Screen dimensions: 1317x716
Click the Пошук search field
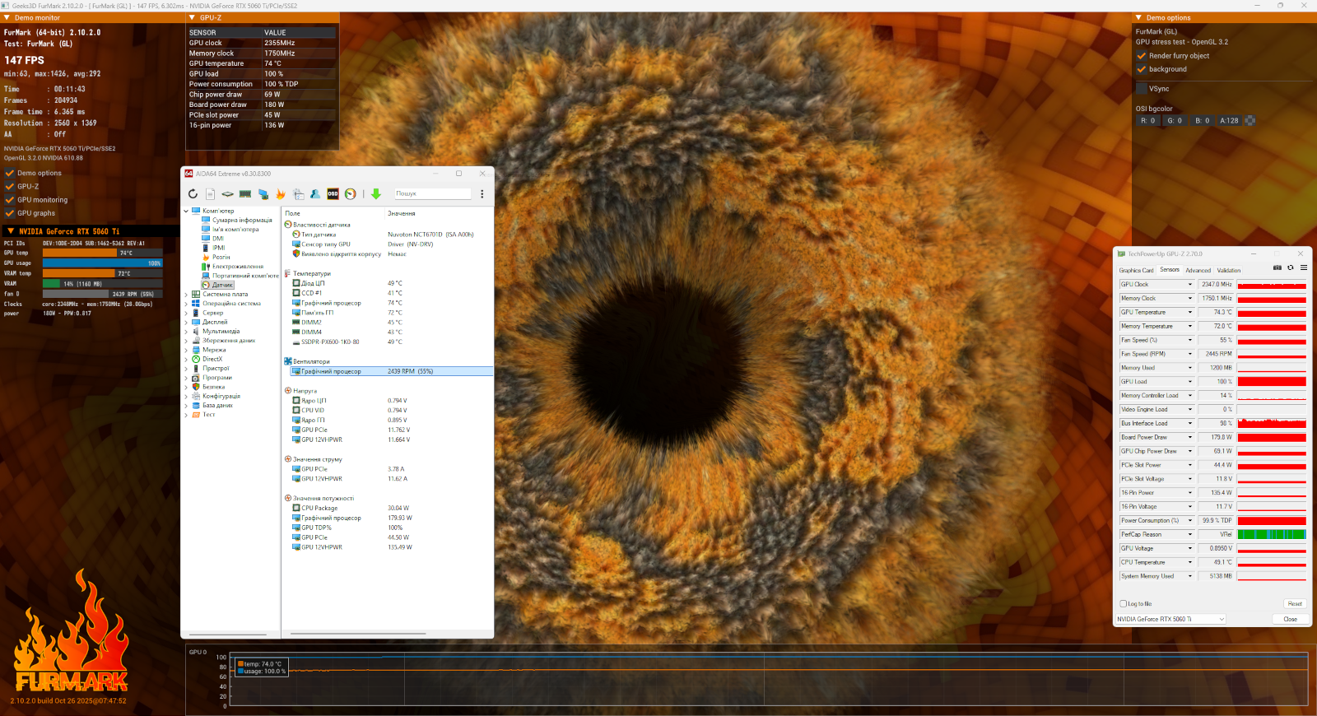tap(432, 194)
